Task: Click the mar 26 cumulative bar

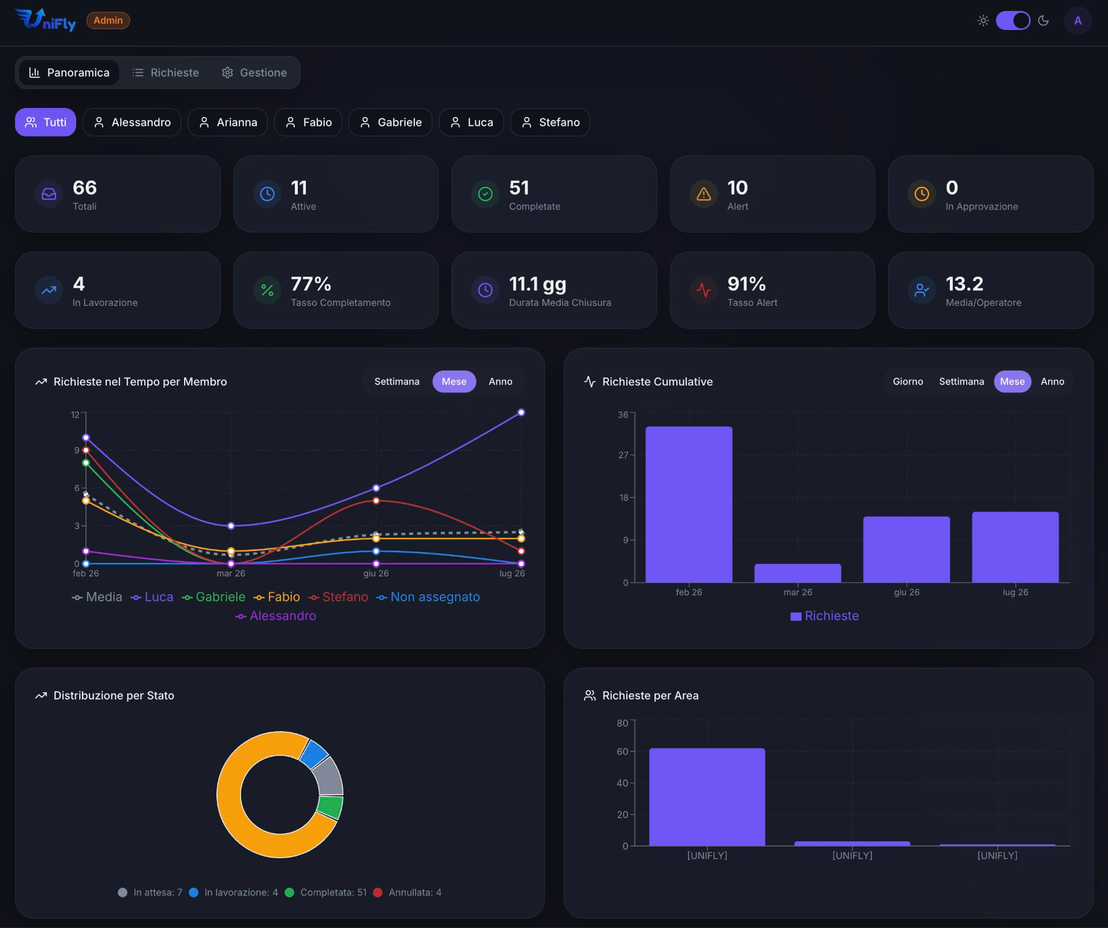Action: pos(798,573)
